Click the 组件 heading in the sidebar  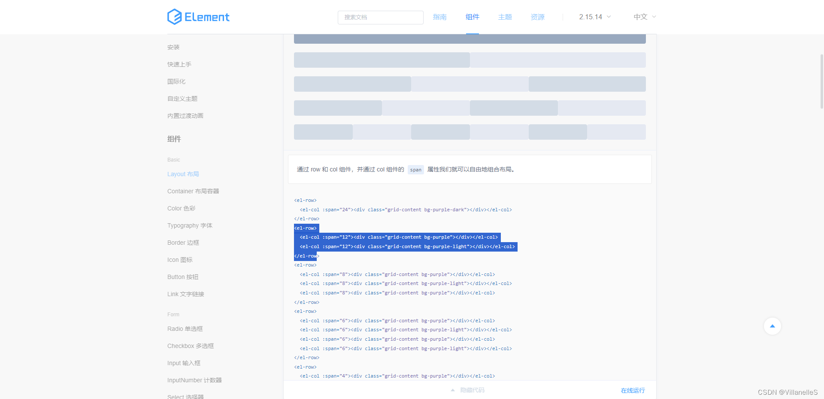click(x=174, y=139)
